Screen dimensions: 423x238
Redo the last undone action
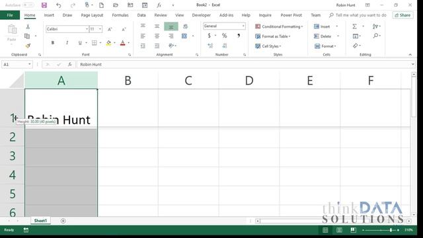pos(73,5)
